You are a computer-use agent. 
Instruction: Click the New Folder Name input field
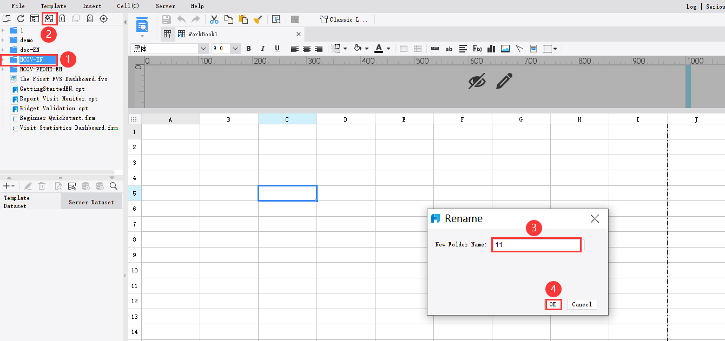coord(536,244)
